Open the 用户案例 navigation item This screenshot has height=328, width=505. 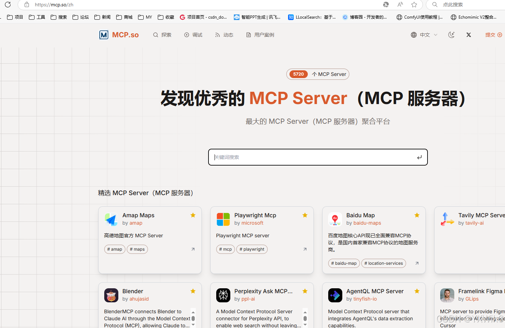click(260, 35)
